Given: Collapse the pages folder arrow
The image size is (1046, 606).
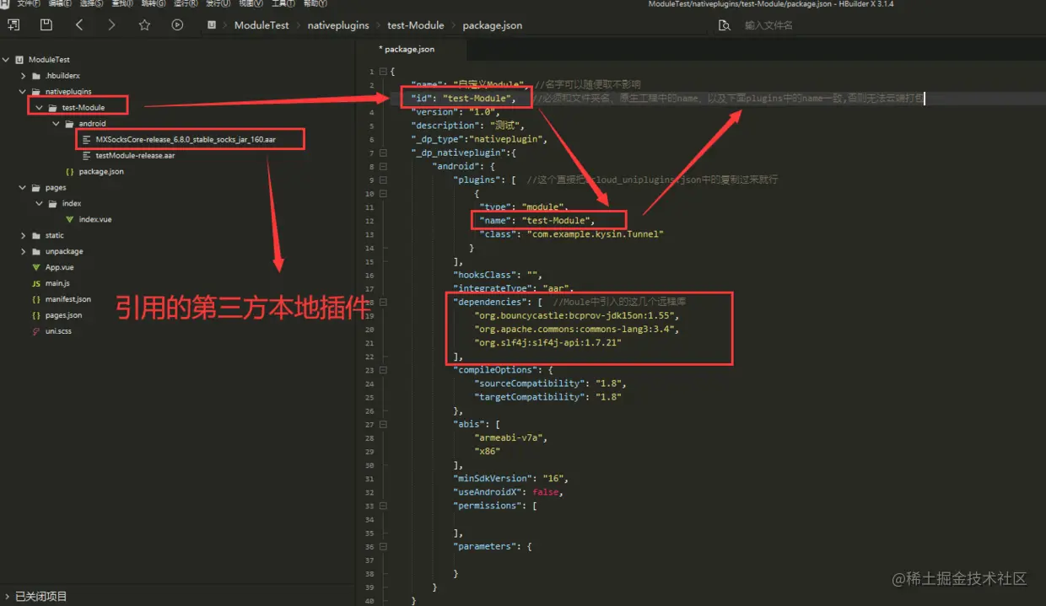Looking at the screenshot, I should click(x=23, y=188).
